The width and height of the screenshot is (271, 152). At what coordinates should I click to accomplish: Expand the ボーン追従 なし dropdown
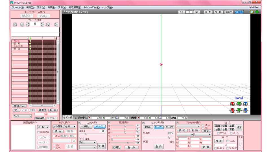pyautogui.click(x=88, y=142)
